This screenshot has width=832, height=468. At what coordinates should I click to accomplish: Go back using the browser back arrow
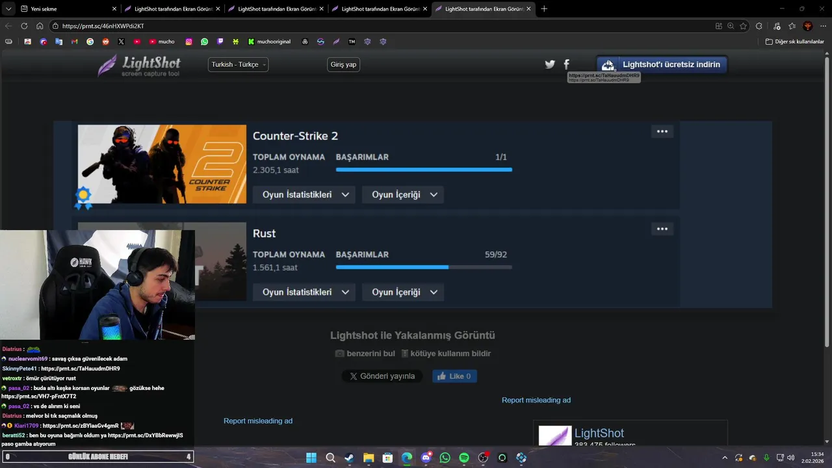8,26
